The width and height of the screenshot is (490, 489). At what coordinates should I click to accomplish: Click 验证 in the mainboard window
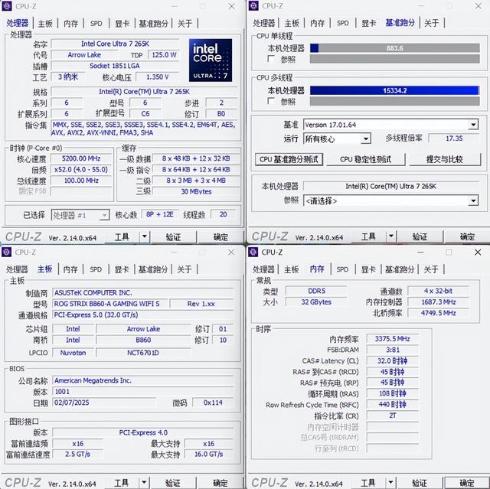[x=173, y=483]
